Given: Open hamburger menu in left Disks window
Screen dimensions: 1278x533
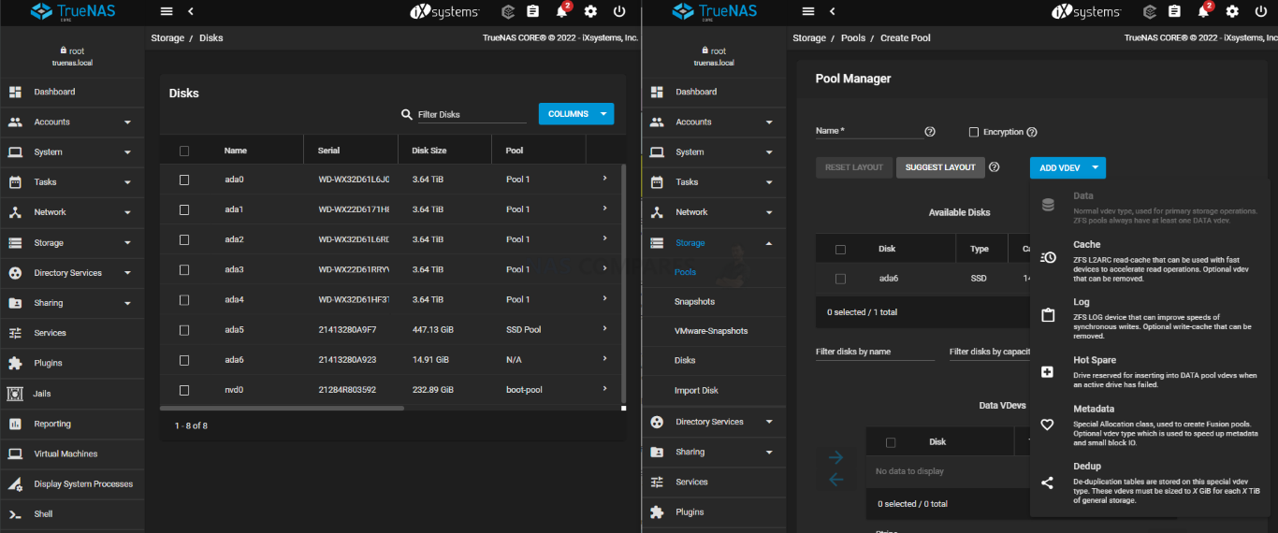Looking at the screenshot, I should [x=167, y=11].
